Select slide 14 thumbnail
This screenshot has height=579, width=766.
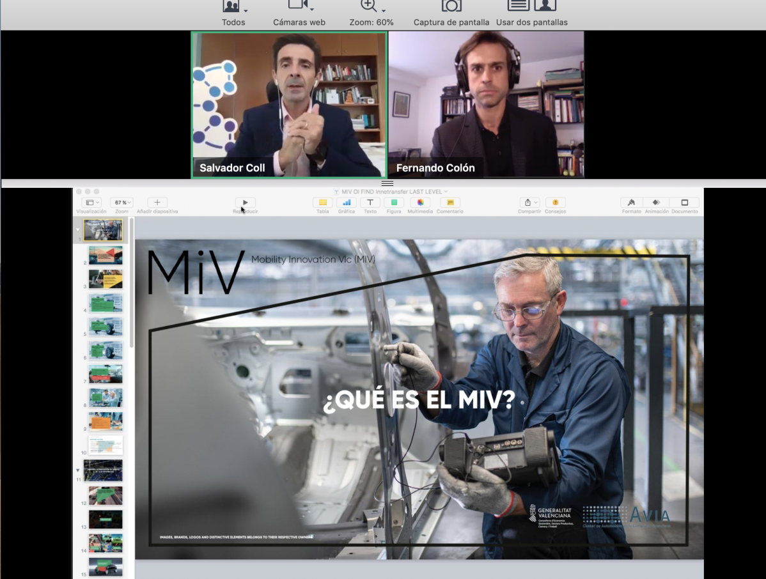106,543
